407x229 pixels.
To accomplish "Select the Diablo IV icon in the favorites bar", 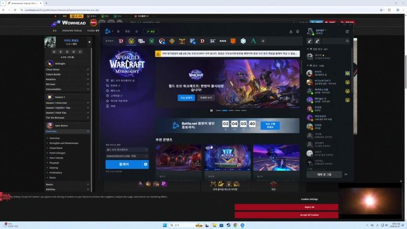I will tap(121, 41).
